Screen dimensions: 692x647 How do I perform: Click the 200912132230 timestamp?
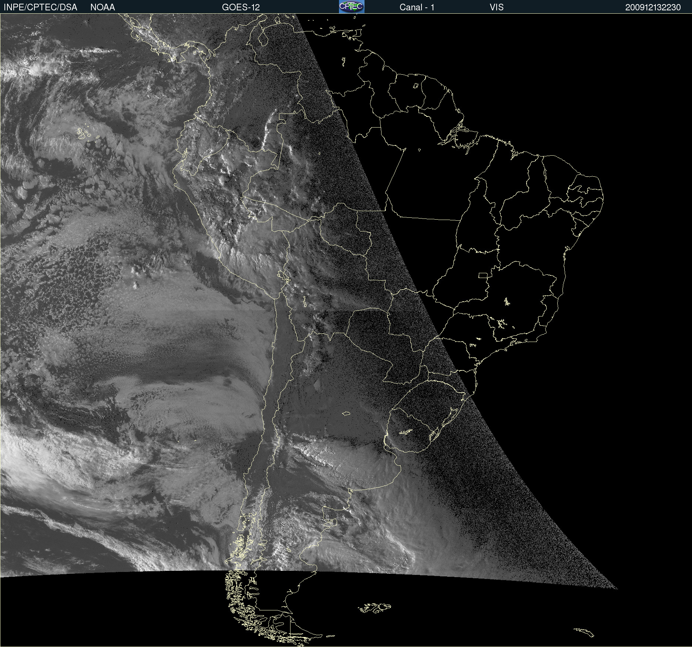pyautogui.click(x=653, y=7)
